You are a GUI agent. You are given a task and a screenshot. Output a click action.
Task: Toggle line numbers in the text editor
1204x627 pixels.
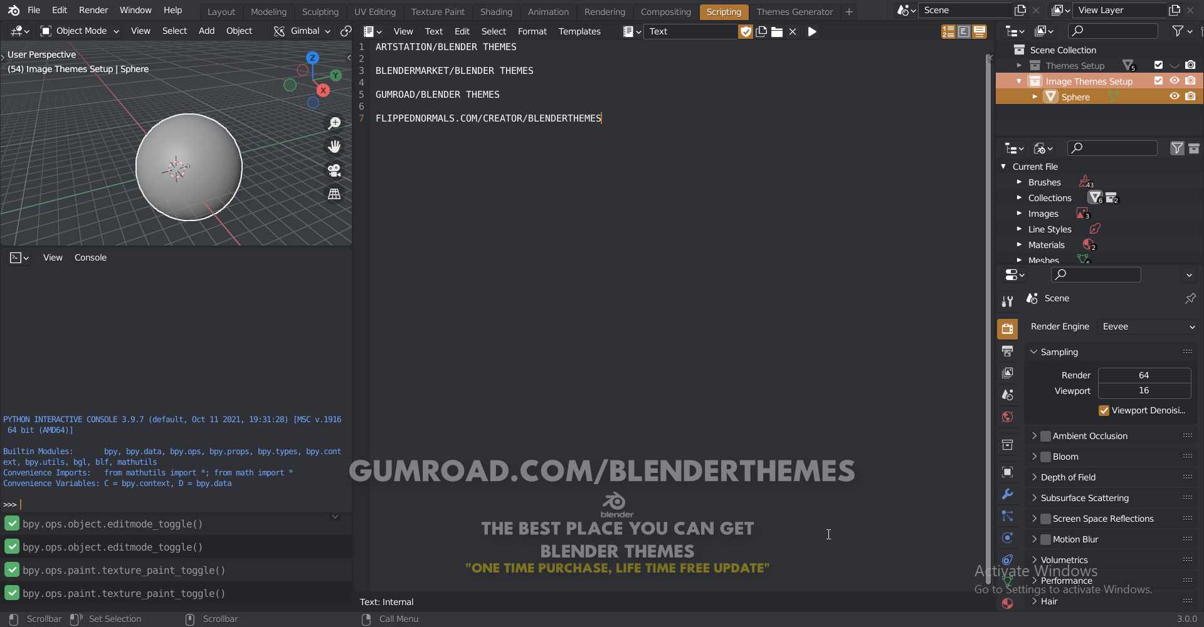click(x=948, y=31)
